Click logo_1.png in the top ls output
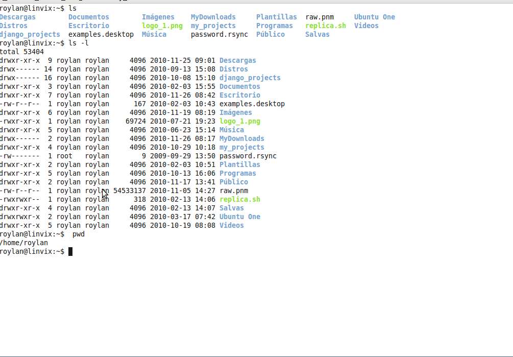The image size is (513, 357). [162, 26]
